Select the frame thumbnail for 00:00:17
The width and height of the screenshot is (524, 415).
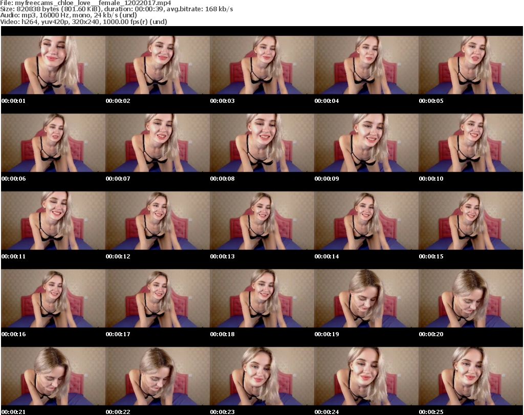(x=158, y=298)
